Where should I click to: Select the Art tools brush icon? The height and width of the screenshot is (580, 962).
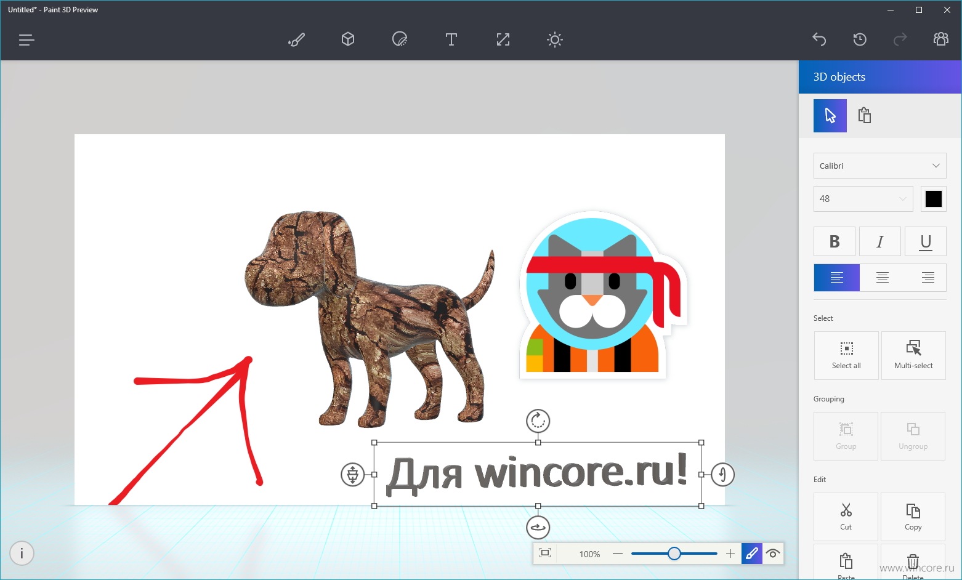click(x=296, y=40)
